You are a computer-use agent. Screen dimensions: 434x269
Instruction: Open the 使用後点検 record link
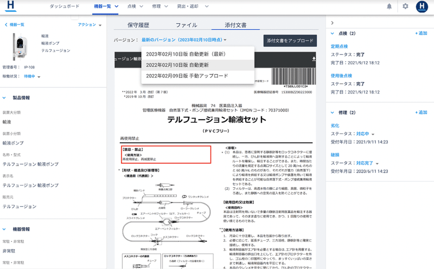(341, 76)
